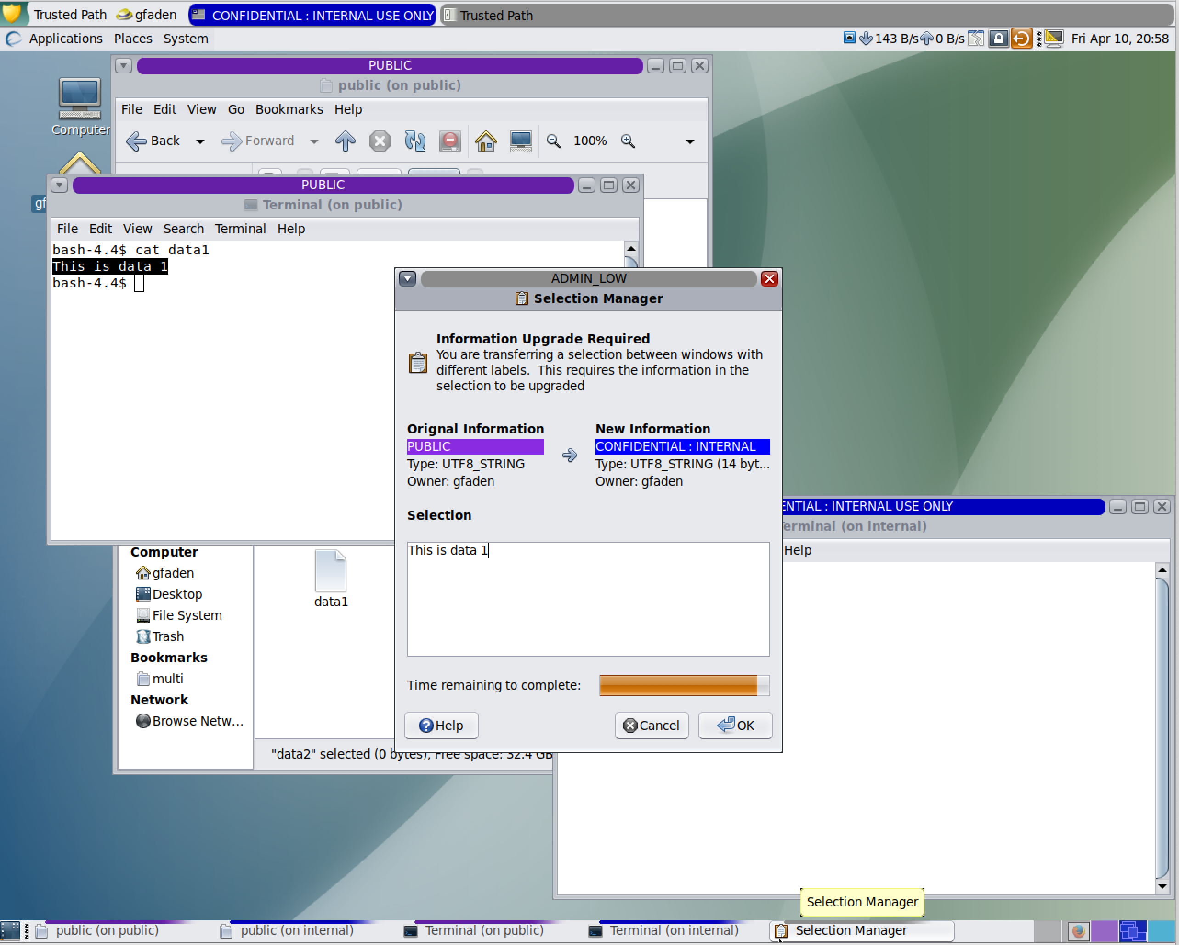The image size is (1179, 945).
Task: Click the Selection Manager taskbar button
Action: [x=862, y=931]
